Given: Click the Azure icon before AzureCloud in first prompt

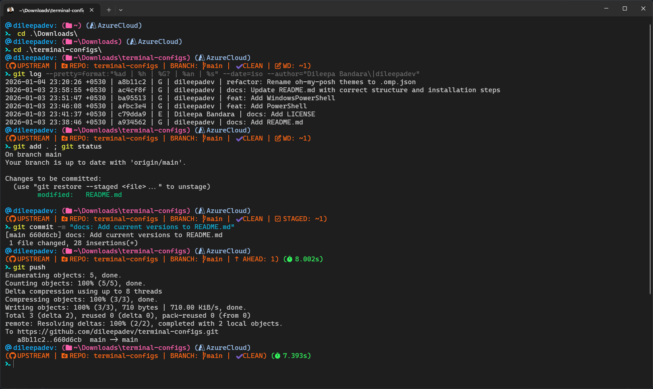Looking at the screenshot, I should [93, 26].
